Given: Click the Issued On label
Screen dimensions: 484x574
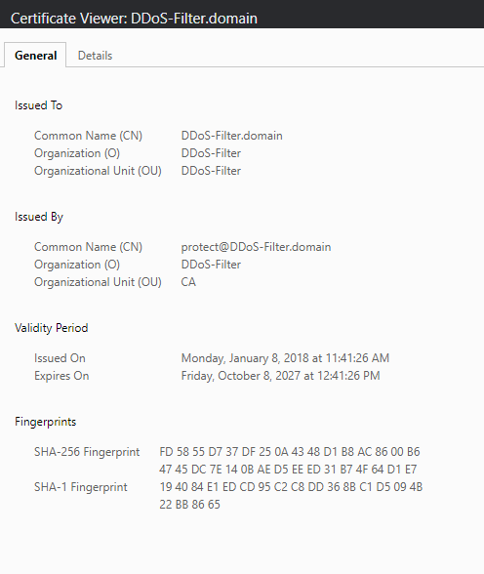Looking at the screenshot, I should (x=60, y=358).
